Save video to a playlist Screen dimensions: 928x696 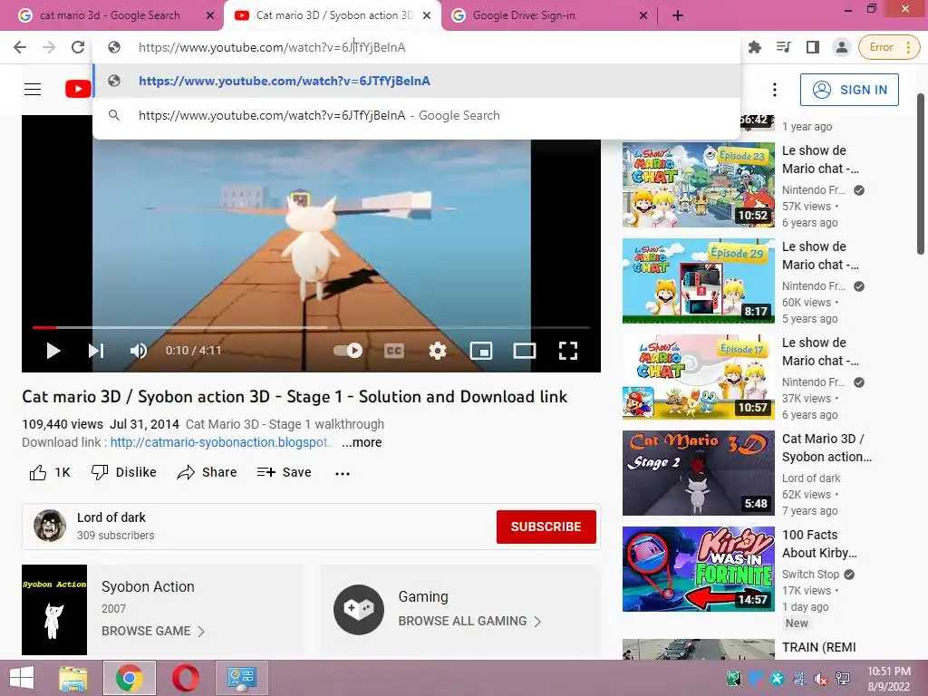click(284, 472)
